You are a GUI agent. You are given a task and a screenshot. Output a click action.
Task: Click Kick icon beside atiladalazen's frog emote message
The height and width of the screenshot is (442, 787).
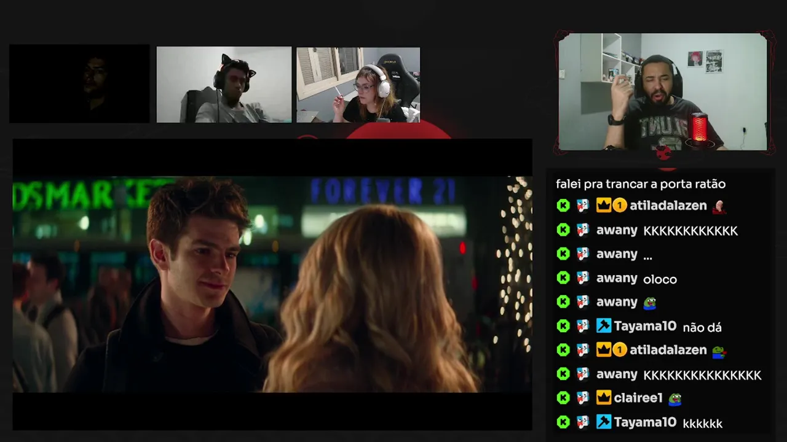coord(563,350)
